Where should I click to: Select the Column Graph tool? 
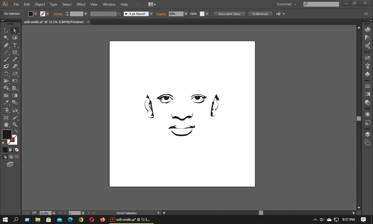pos(15,110)
